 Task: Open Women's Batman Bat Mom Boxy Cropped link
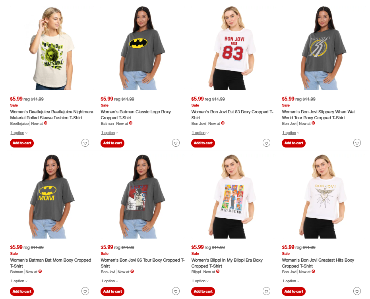[x=50, y=263]
